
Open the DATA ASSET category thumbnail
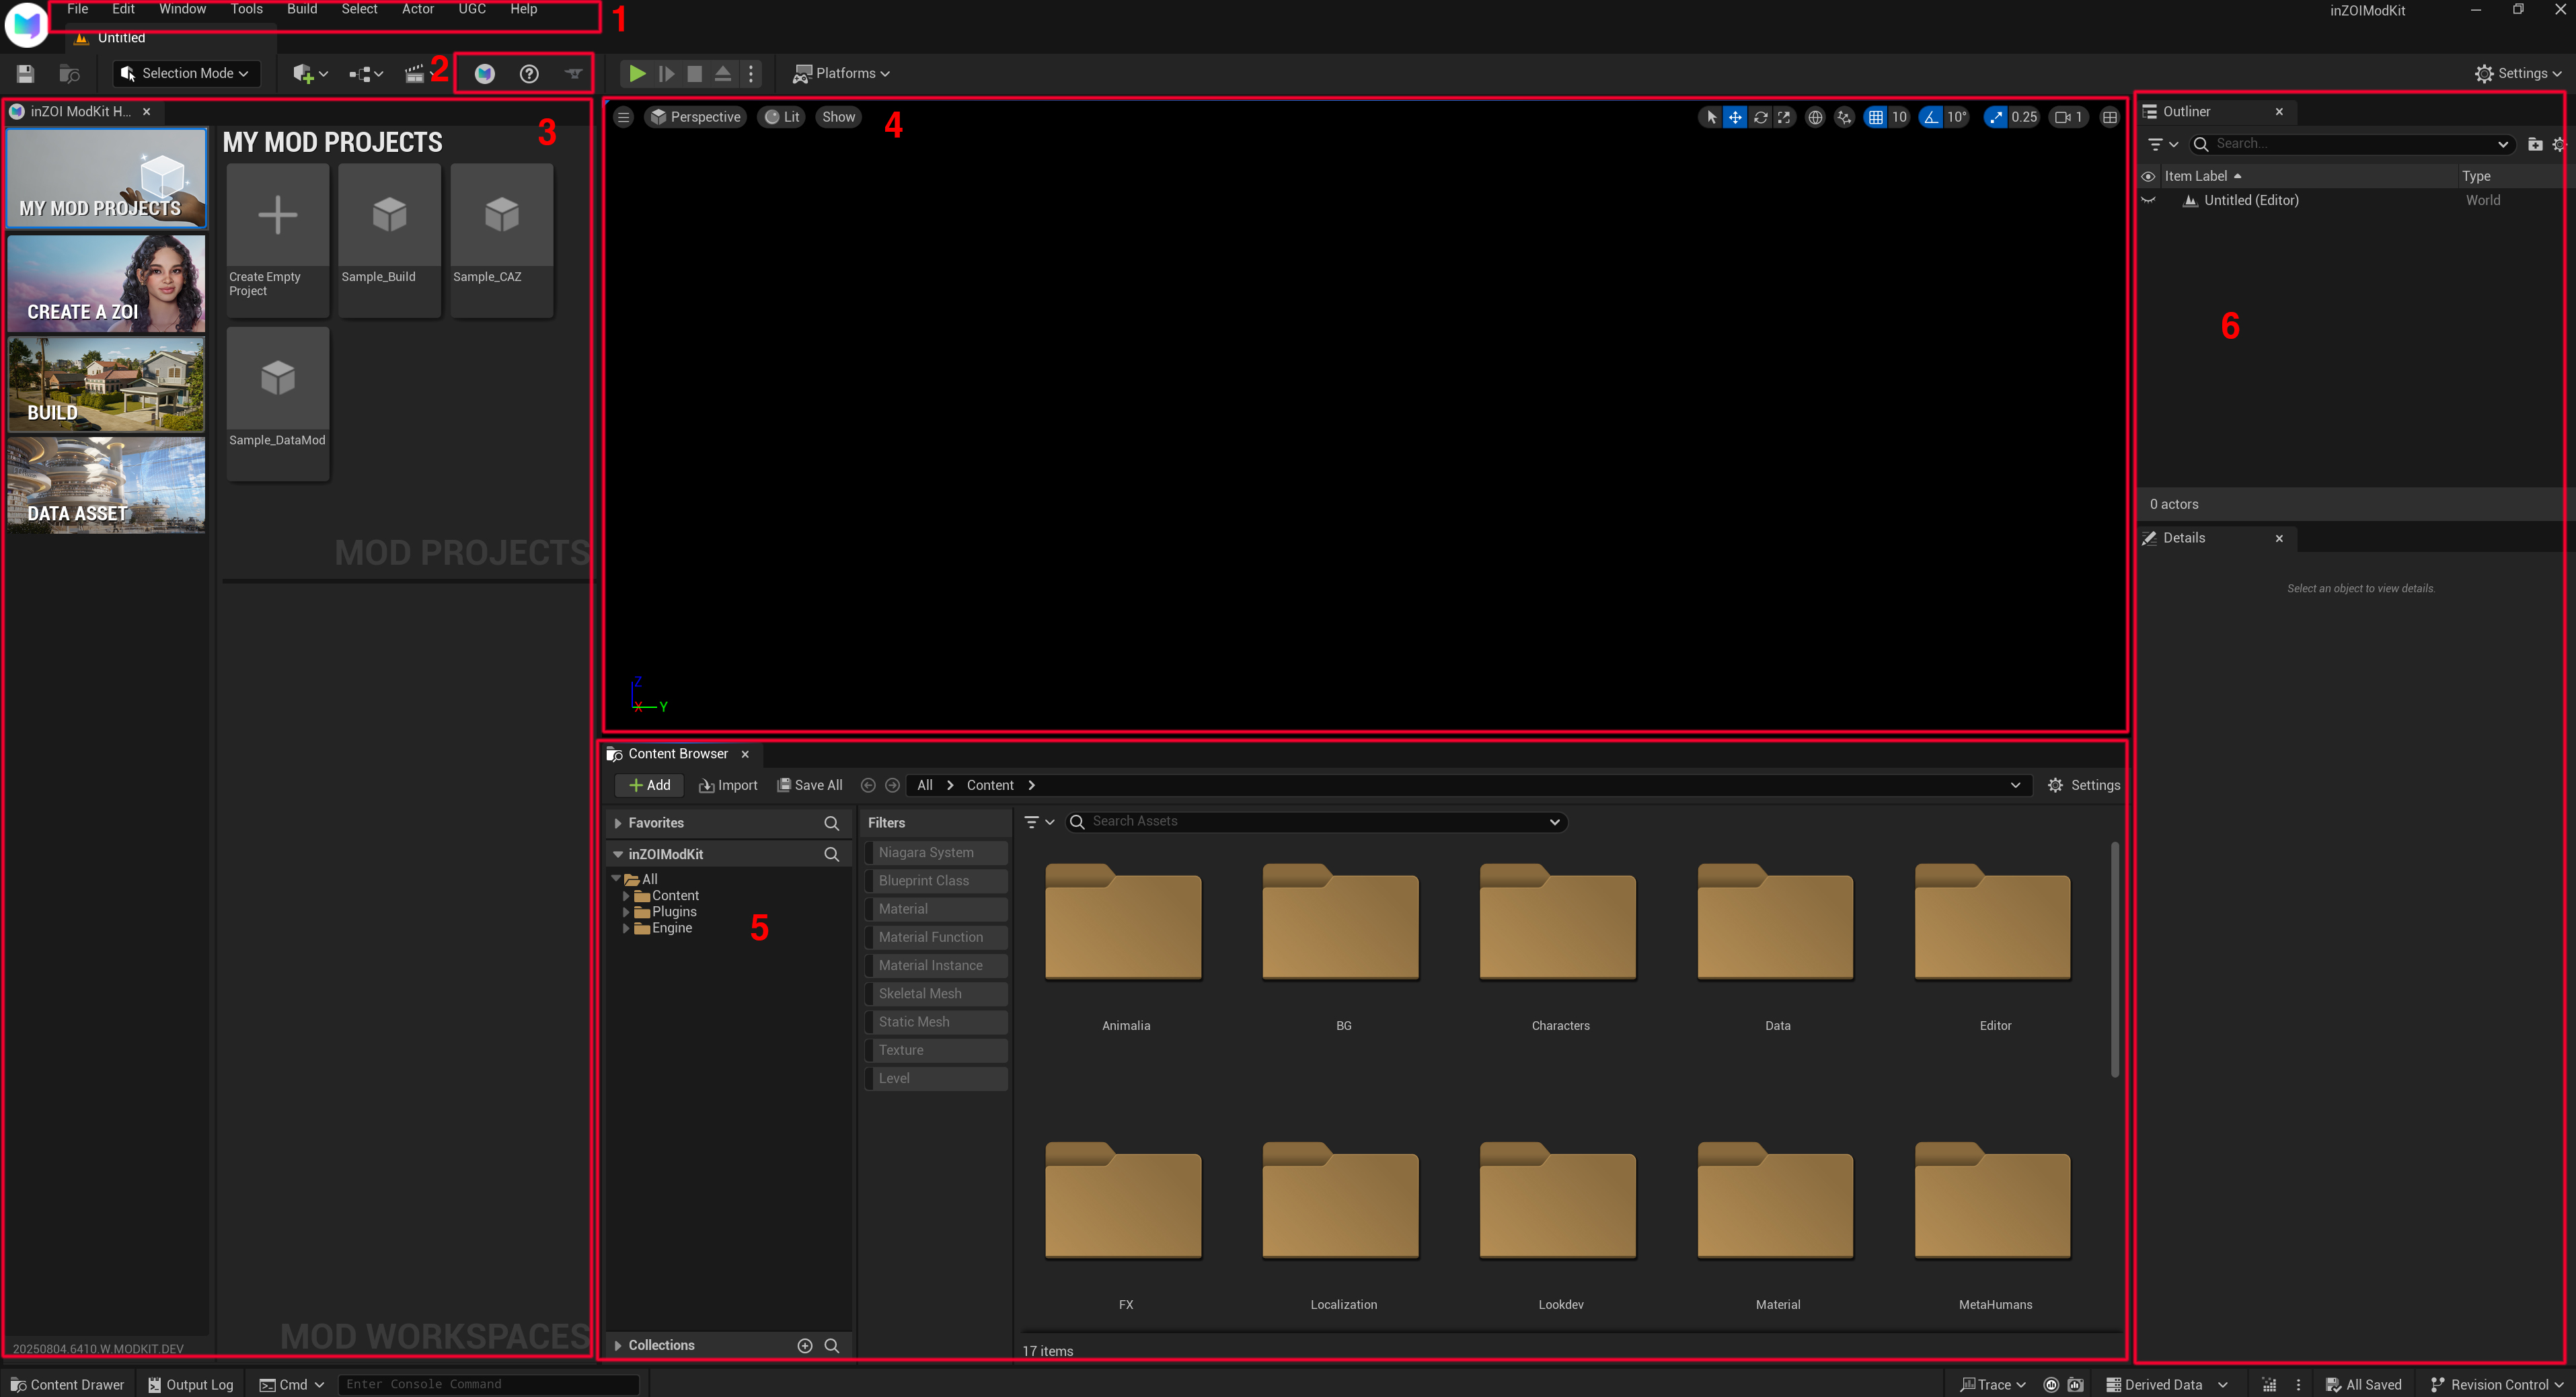click(106, 485)
